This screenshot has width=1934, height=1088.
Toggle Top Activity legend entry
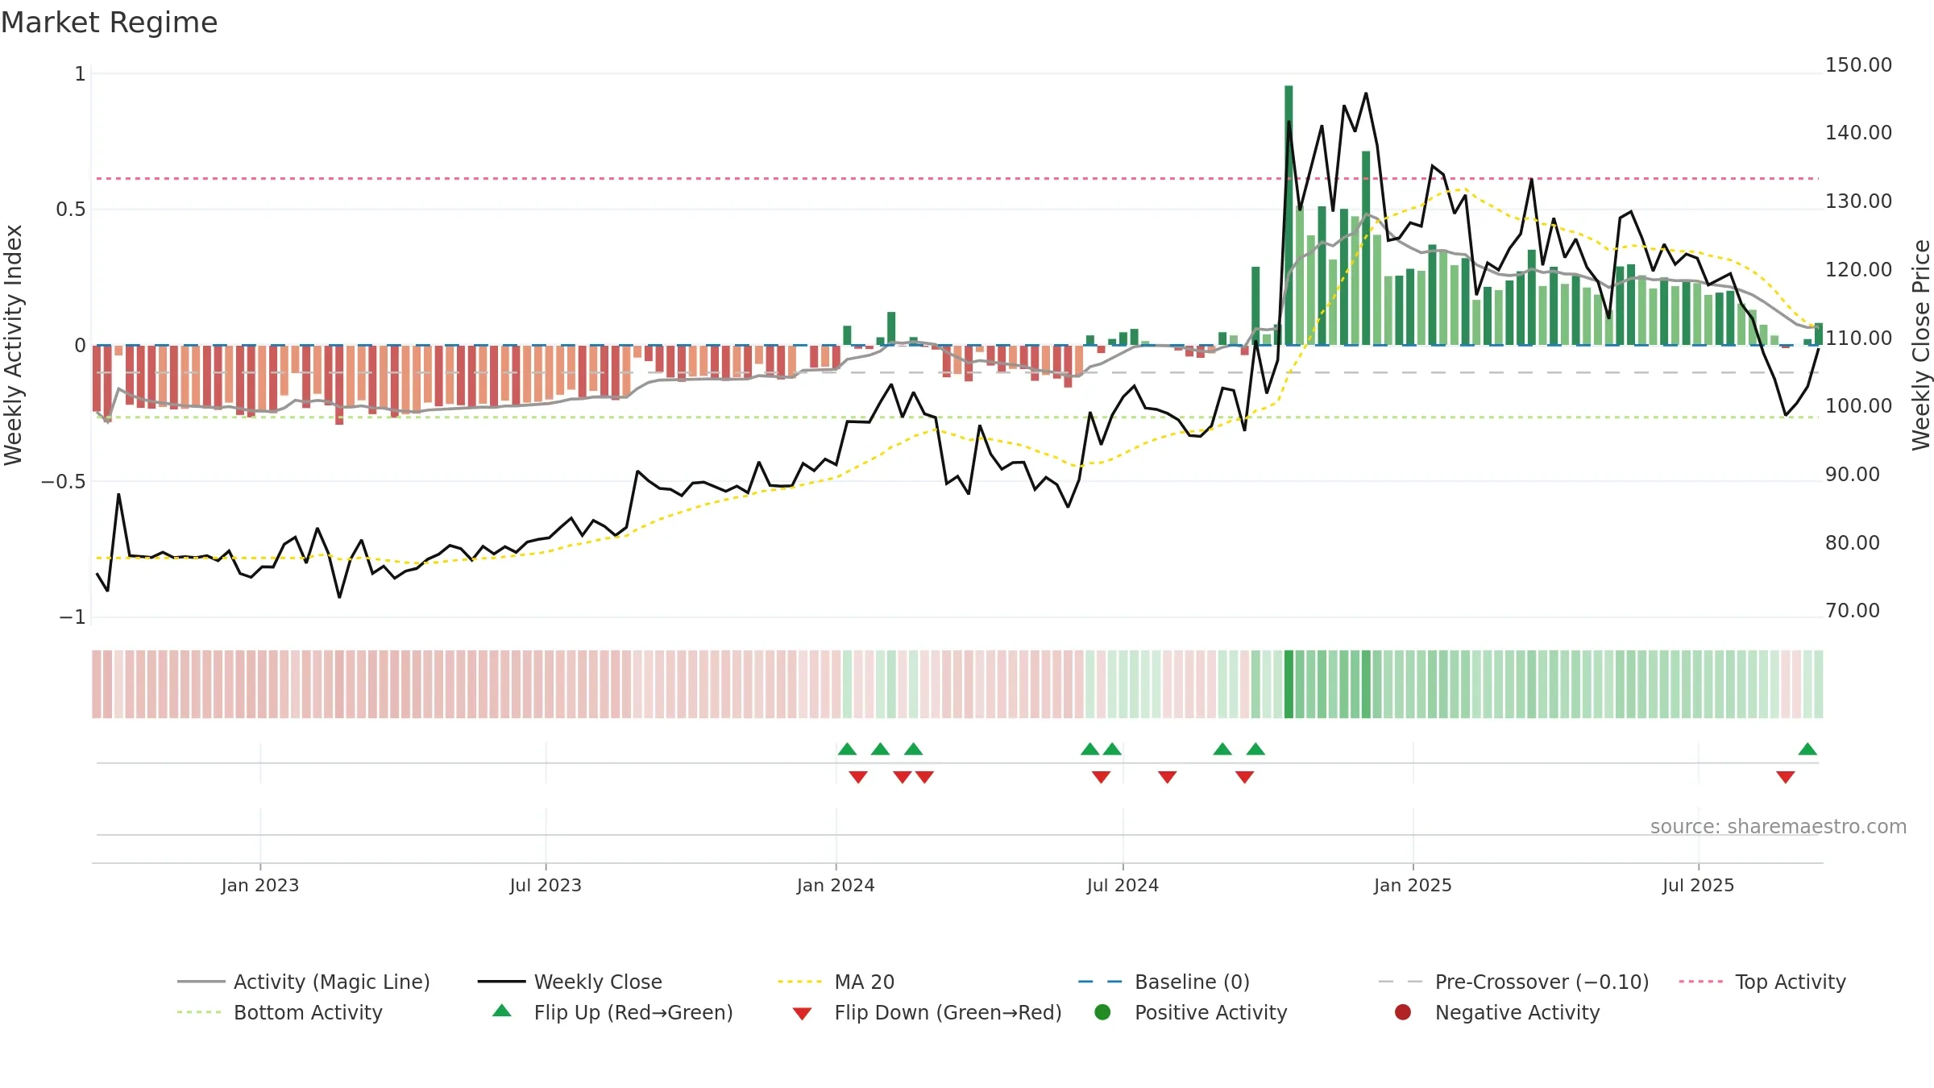coord(1762,982)
